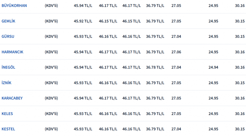Click the (KDV'li) label in Büyükorhan row
Viewport: 246px width, 136px height.
(51, 6)
